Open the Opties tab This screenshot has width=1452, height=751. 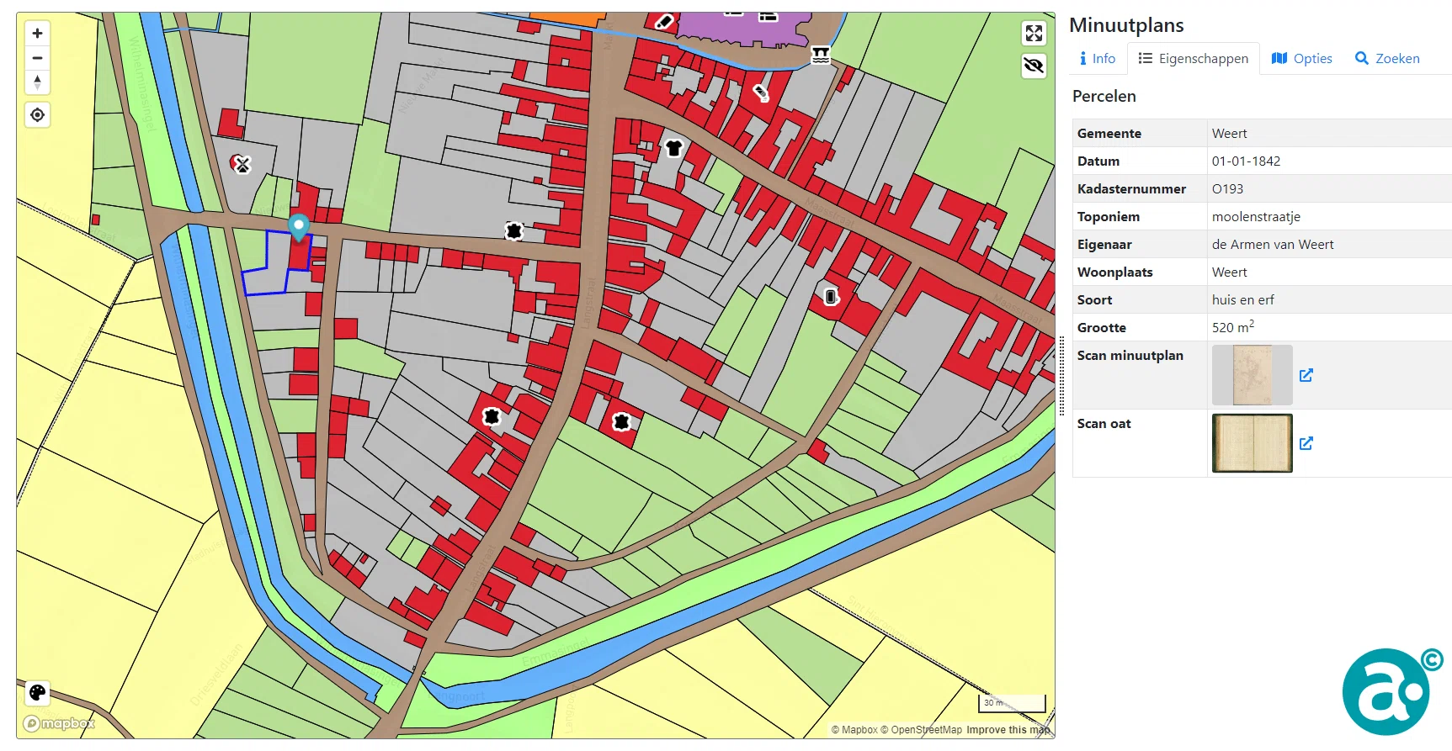pyautogui.click(x=1301, y=58)
